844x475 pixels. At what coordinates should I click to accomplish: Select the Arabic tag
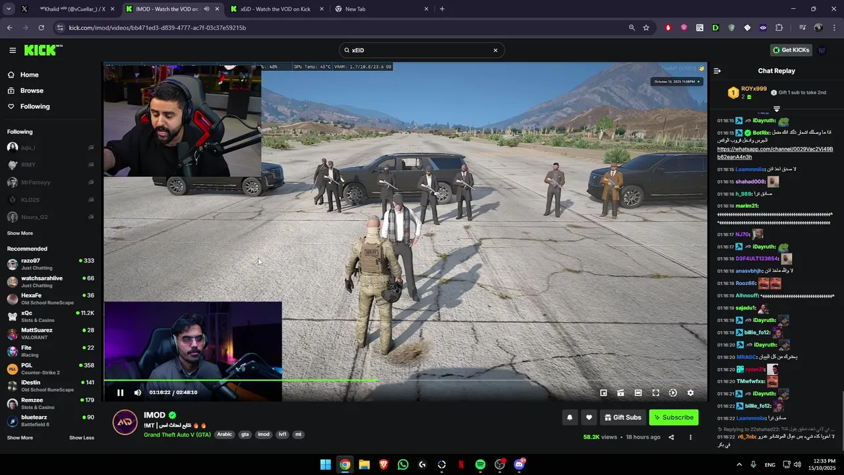[225, 434]
